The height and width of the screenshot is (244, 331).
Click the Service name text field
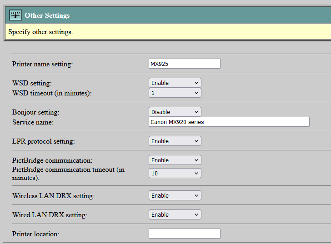tap(229, 122)
